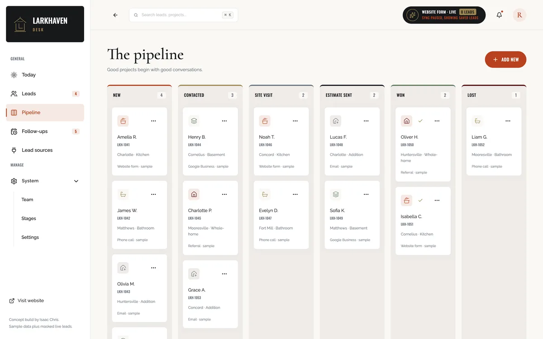Click the kitchen pot icon on Amelia R. card
Viewport: 543px width, 339px height.
click(123, 121)
